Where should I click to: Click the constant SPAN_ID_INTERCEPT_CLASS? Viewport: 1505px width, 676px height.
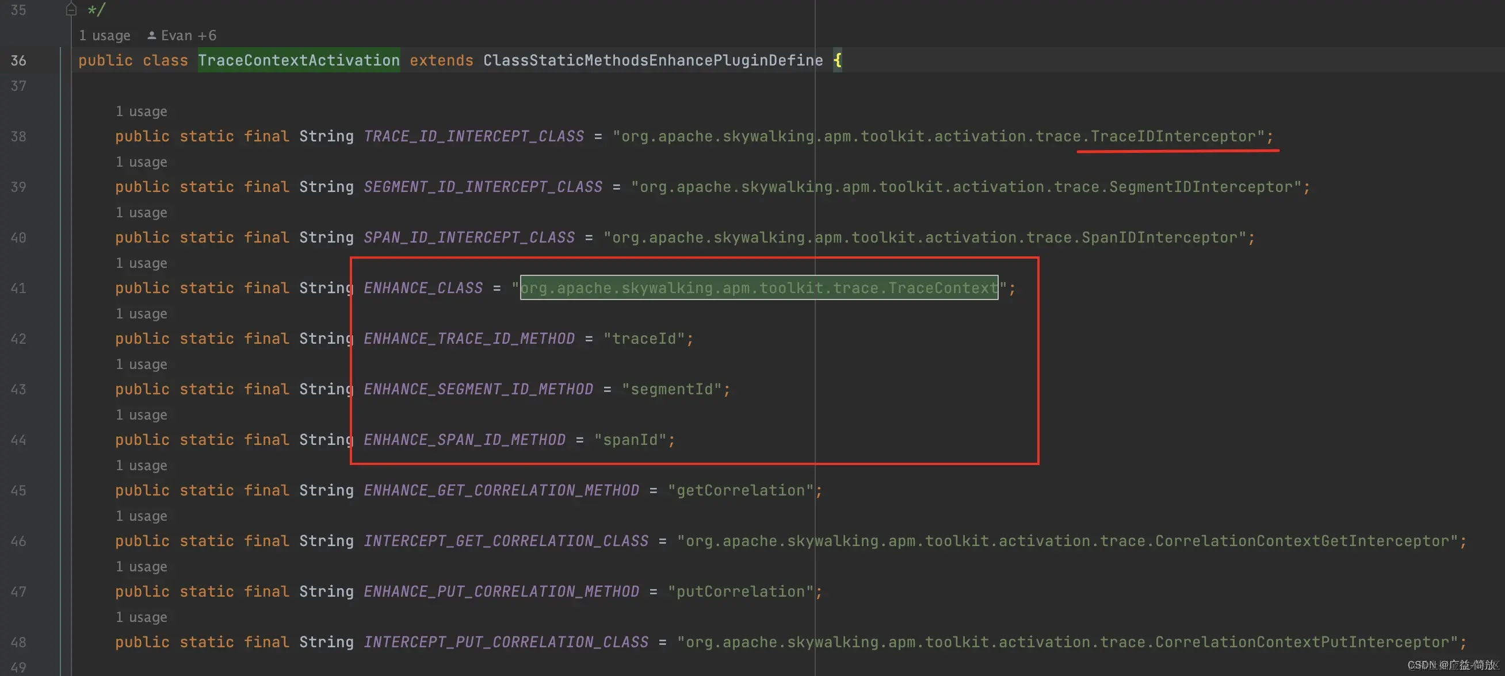[x=469, y=237]
